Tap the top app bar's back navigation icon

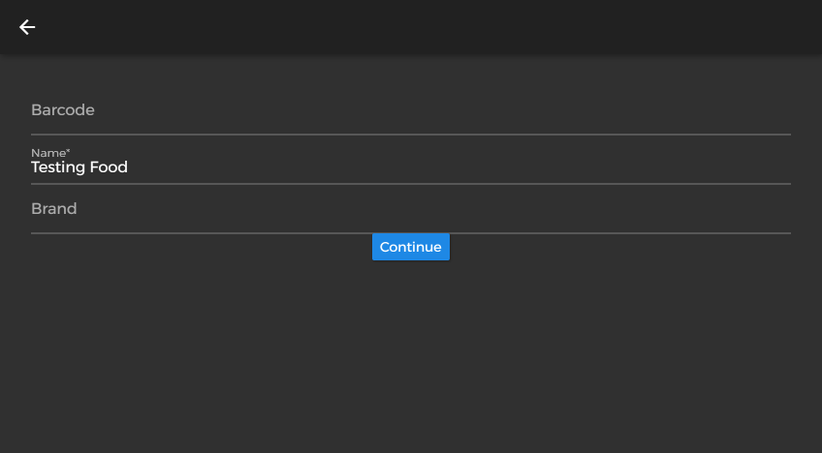(x=27, y=27)
